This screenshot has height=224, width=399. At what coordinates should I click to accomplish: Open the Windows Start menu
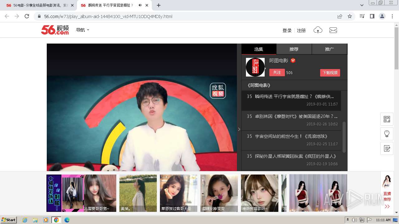pos(9,220)
